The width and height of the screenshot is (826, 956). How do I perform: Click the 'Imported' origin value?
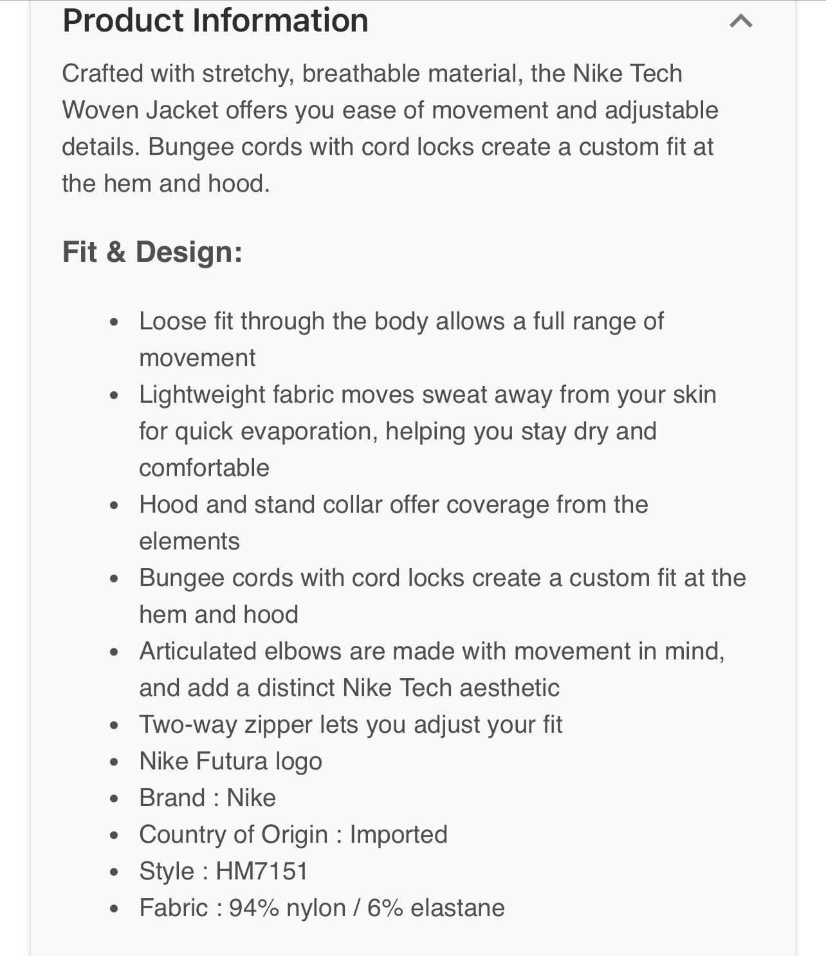(398, 834)
